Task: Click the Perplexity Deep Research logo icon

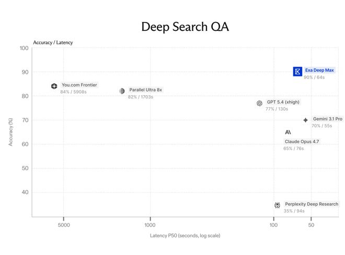Action: coord(277,205)
